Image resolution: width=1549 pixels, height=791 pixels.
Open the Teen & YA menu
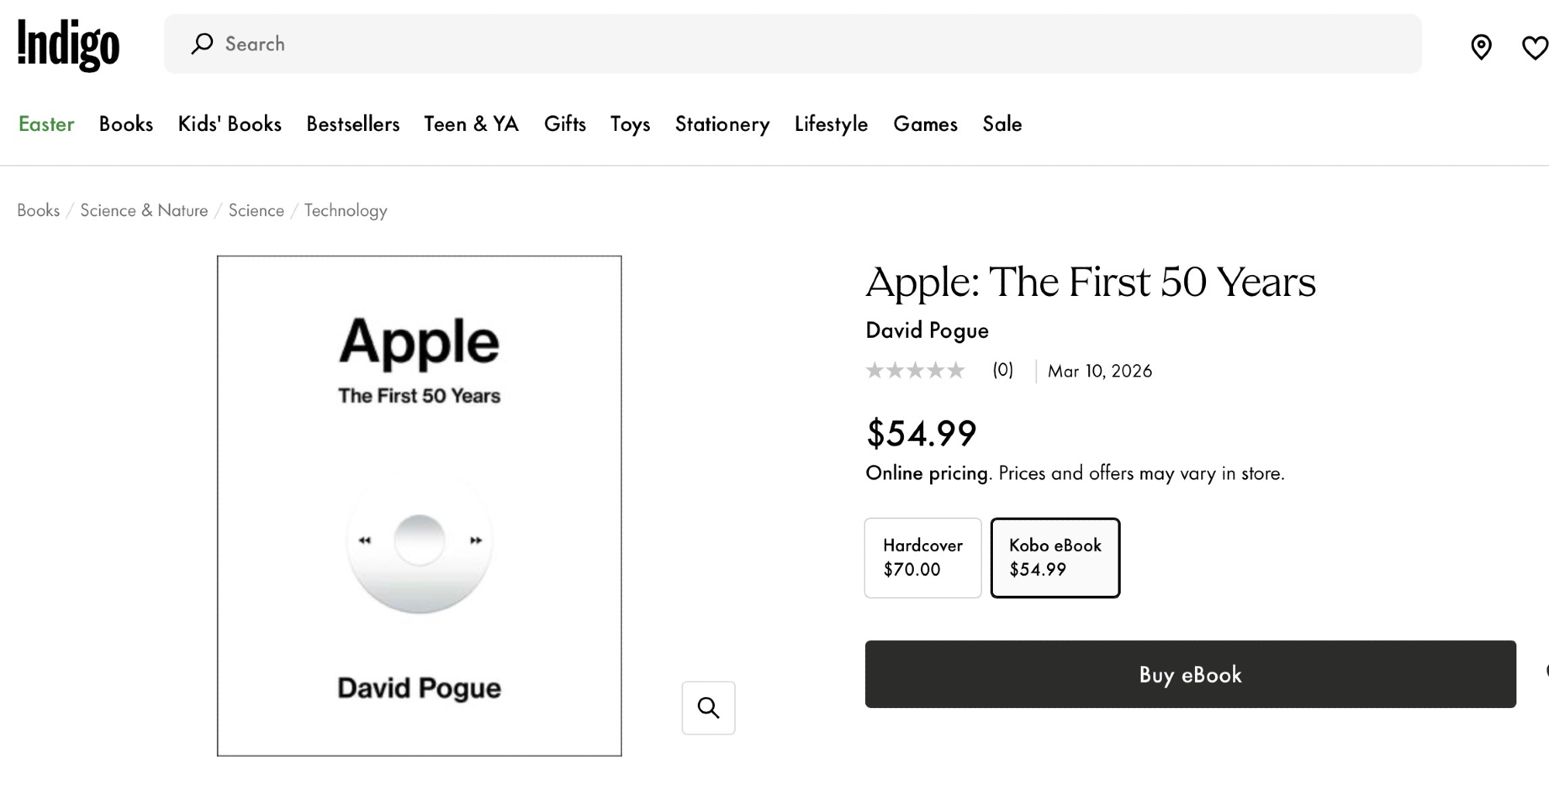pos(471,124)
